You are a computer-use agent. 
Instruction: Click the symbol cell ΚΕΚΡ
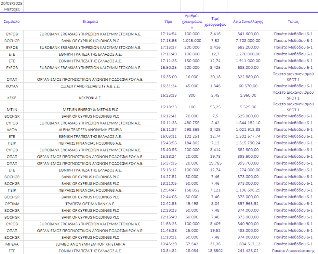pyautogui.click(x=12, y=98)
